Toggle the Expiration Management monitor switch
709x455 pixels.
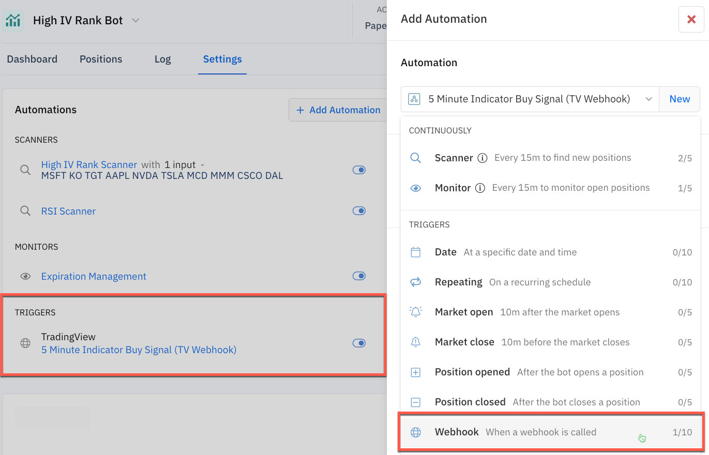[359, 276]
